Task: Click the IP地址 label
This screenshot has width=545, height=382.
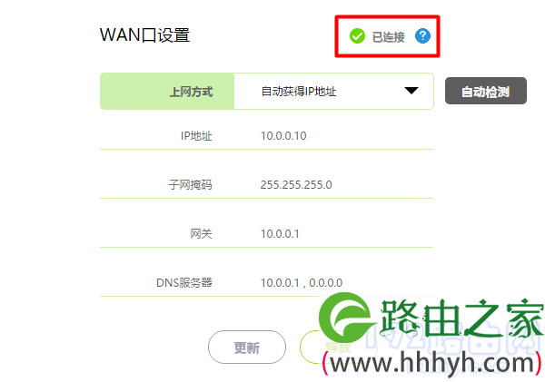Action: pos(196,136)
